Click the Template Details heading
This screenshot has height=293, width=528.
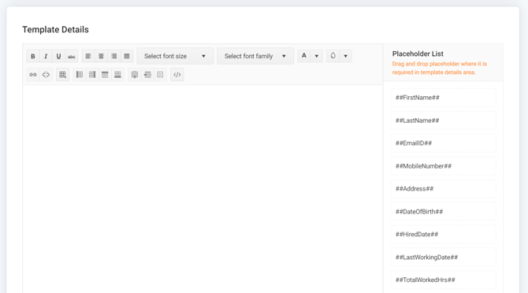click(56, 30)
